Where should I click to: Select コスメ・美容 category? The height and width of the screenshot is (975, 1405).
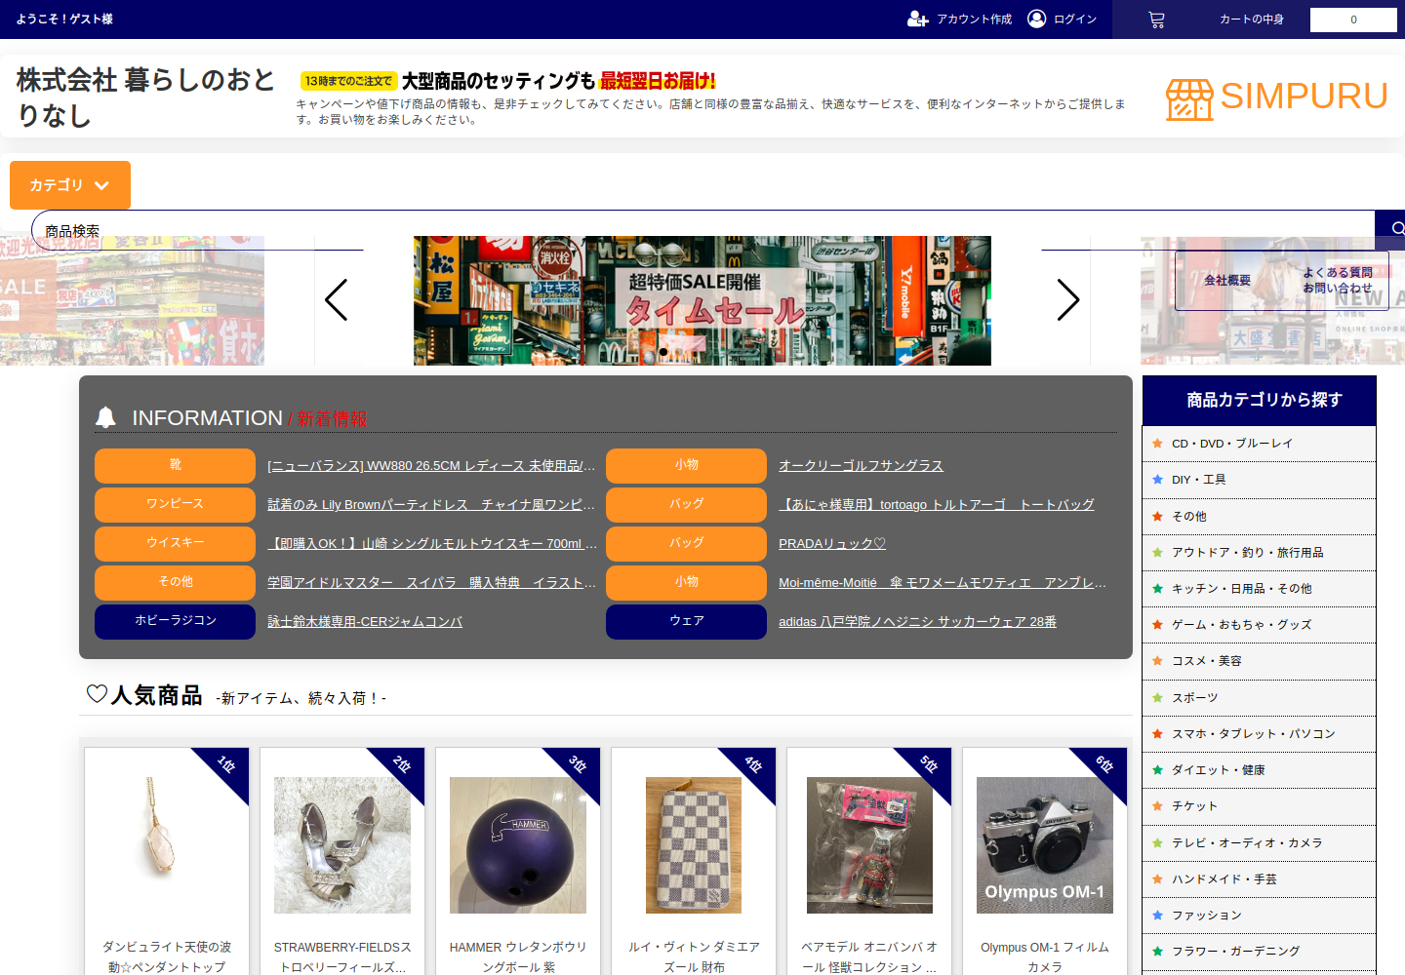click(x=1259, y=660)
